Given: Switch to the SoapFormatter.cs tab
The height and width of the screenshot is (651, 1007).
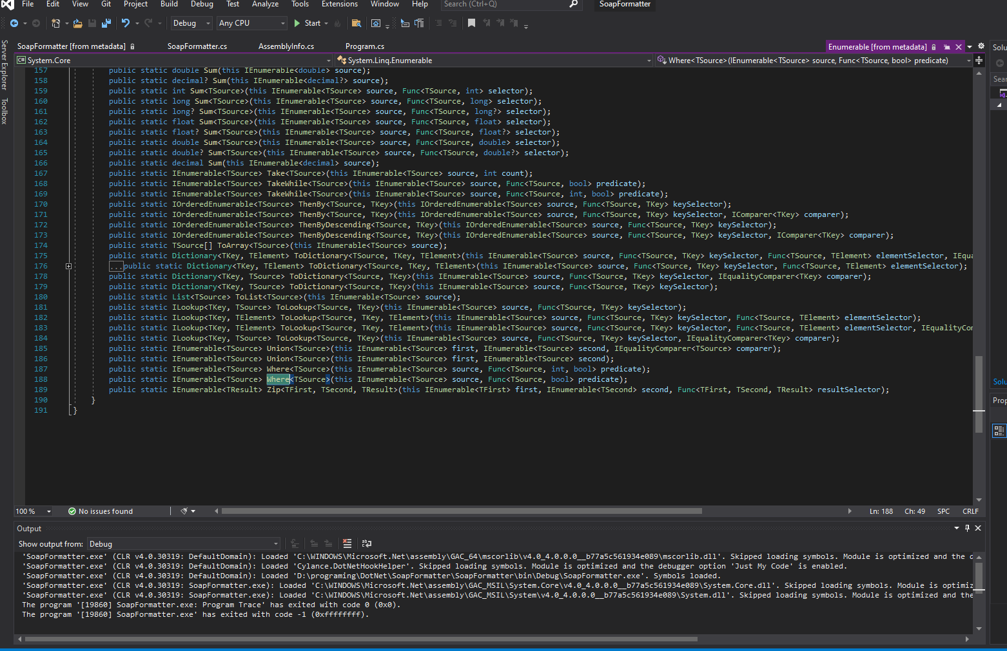Looking at the screenshot, I should 197,46.
